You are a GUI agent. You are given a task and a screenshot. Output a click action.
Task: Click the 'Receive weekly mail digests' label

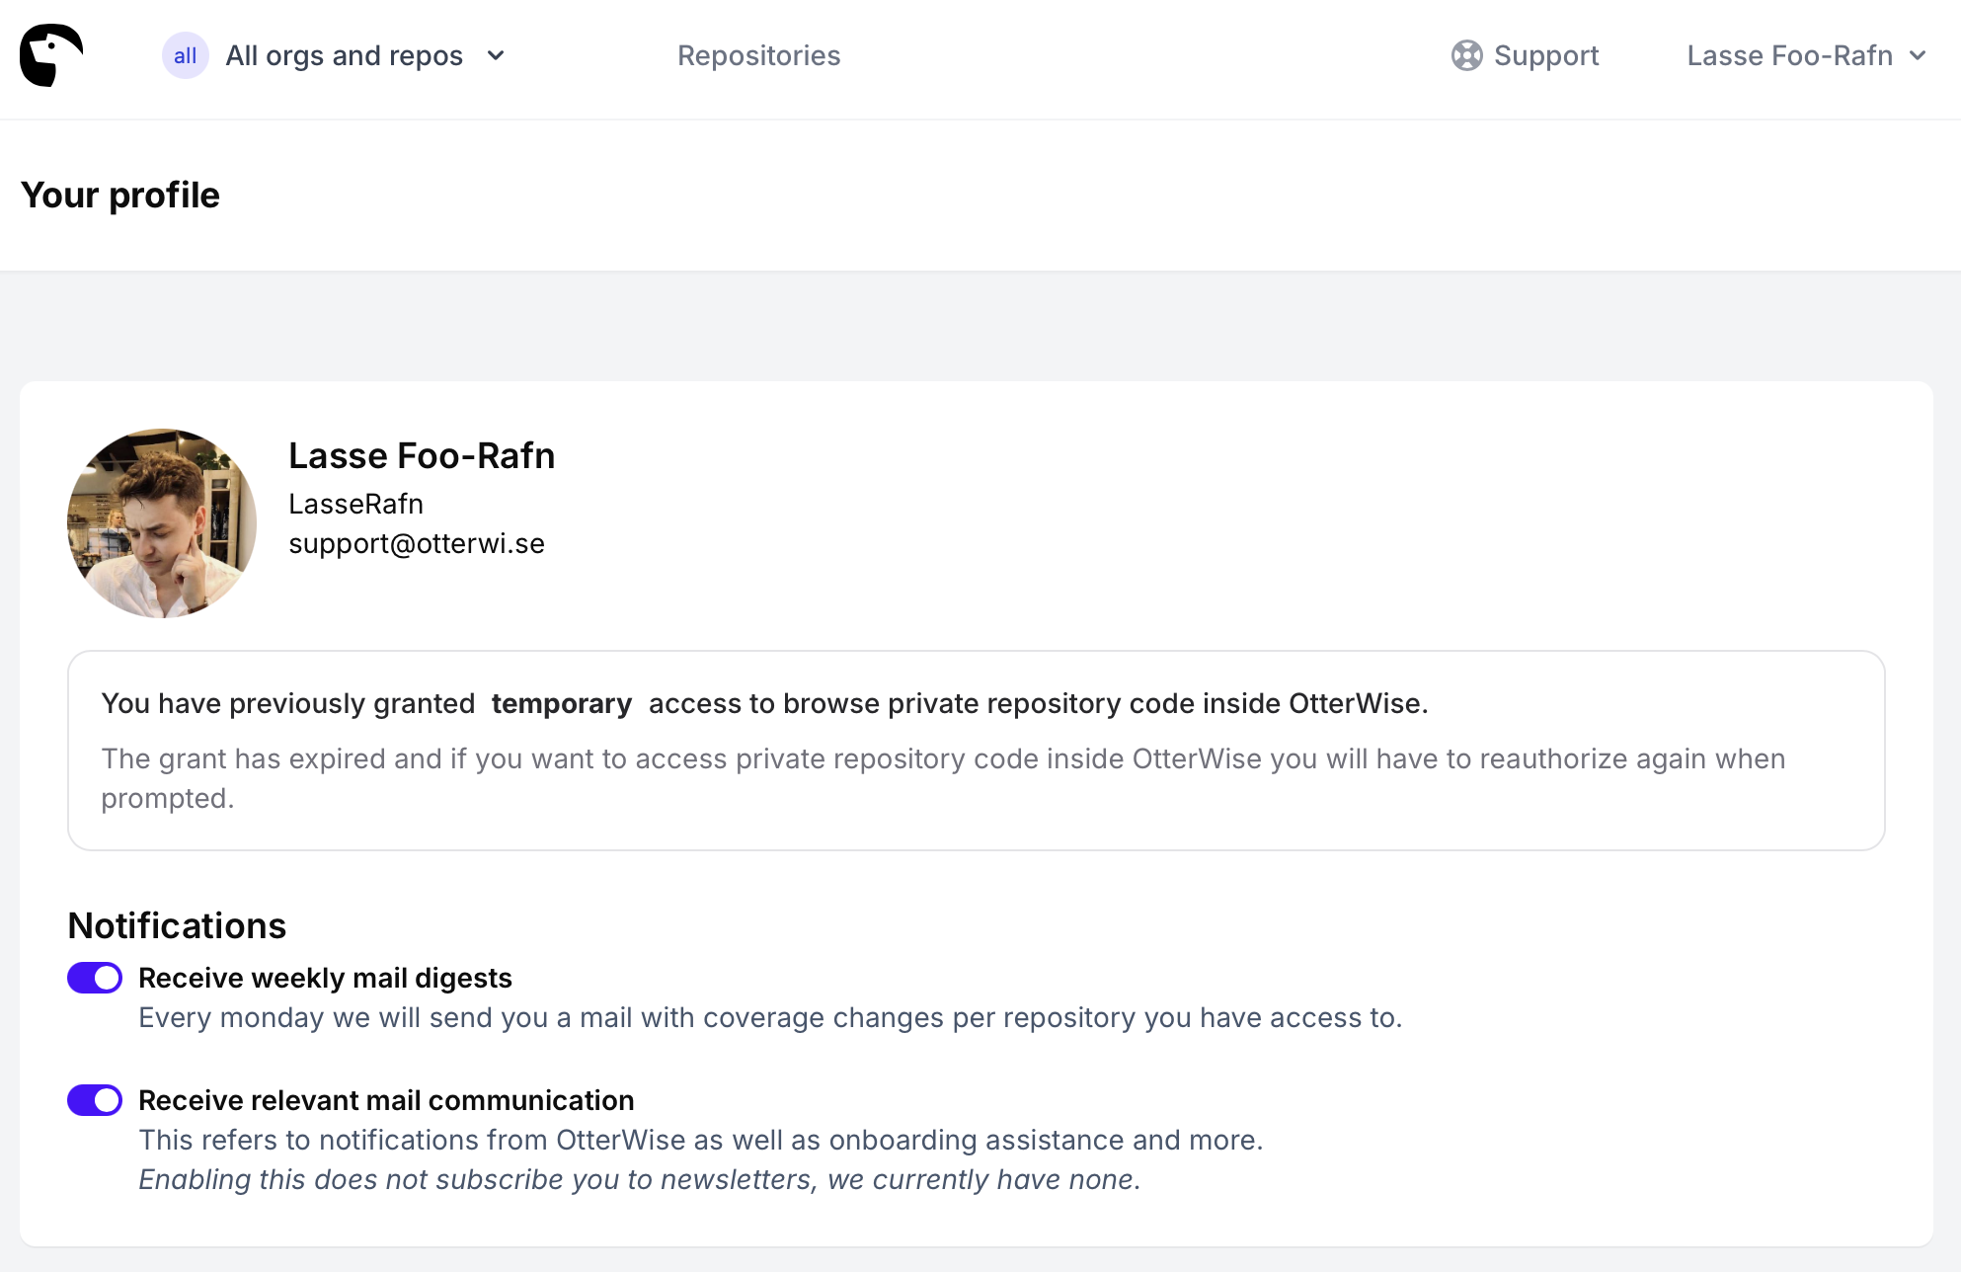[x=325, y=978]
